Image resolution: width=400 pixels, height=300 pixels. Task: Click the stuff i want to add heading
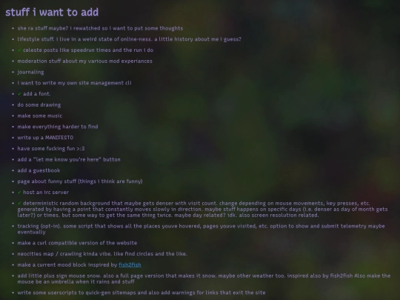[x=52, y=13]
